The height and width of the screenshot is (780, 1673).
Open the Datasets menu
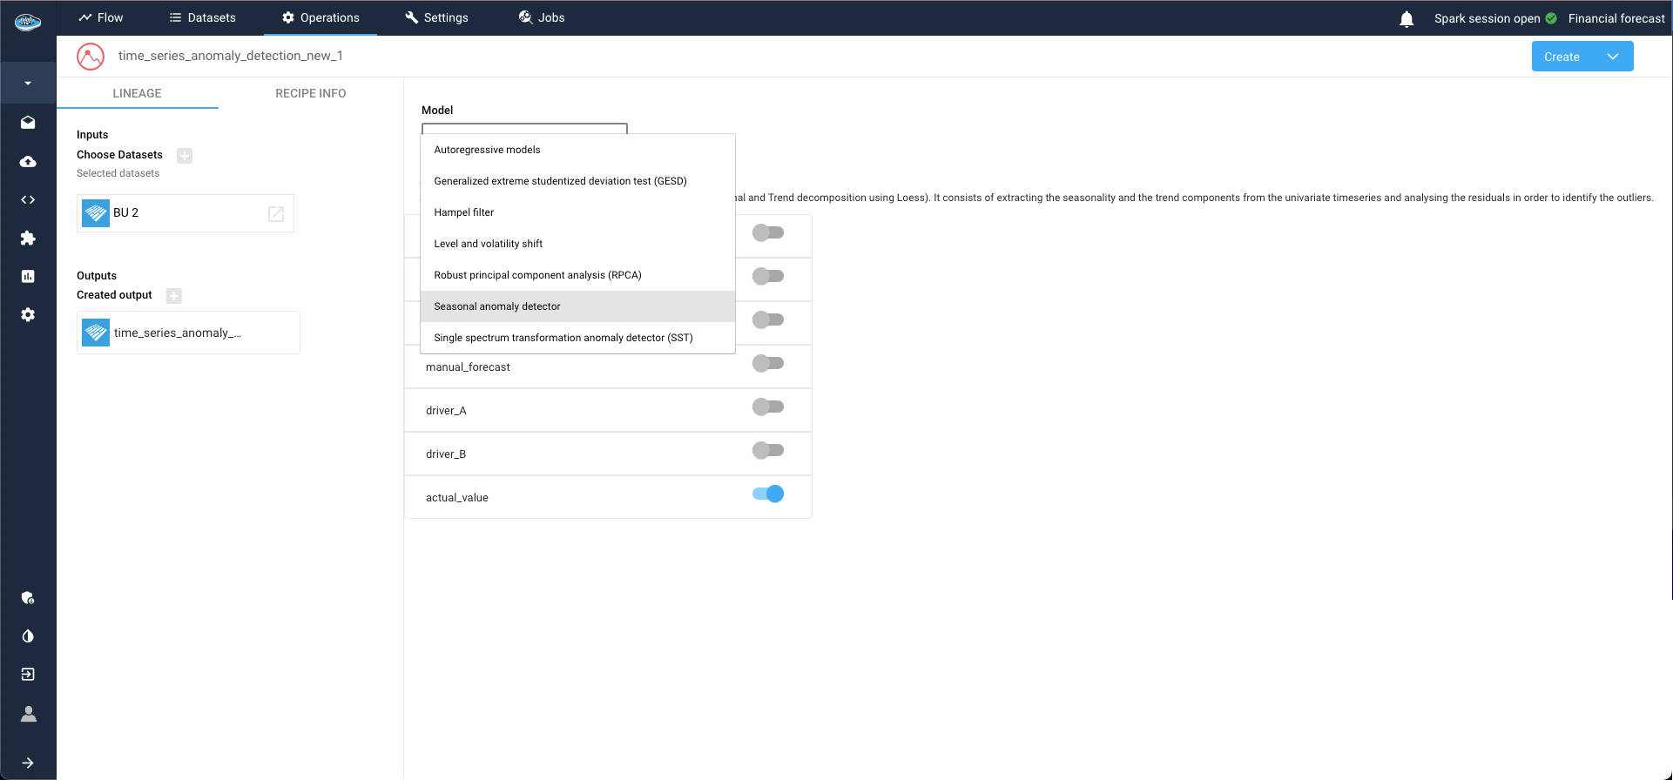pos(202,17)
